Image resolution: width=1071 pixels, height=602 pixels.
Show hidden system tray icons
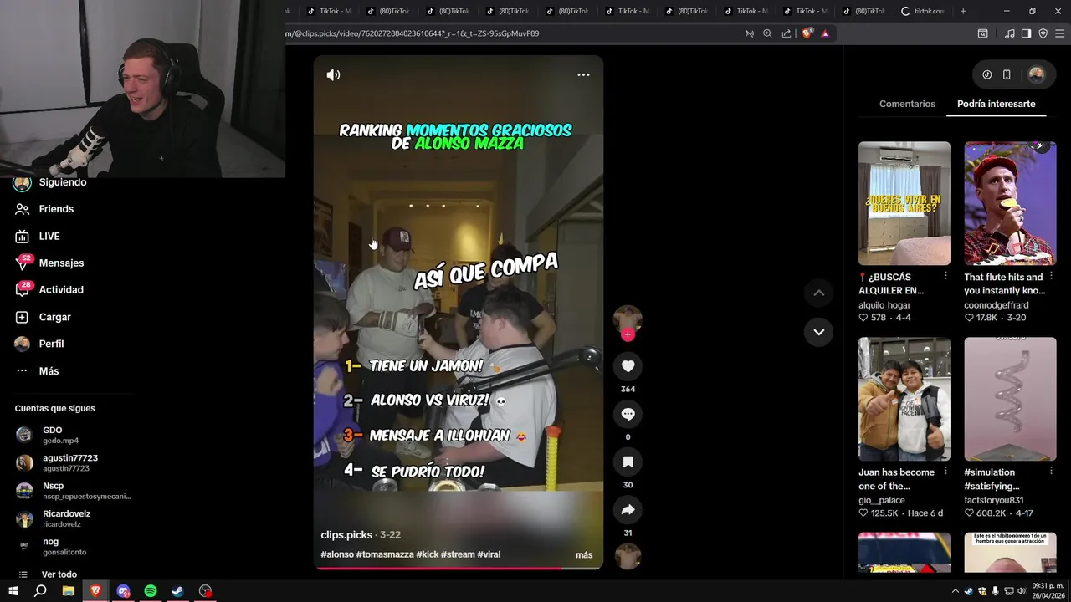(955, 591)
